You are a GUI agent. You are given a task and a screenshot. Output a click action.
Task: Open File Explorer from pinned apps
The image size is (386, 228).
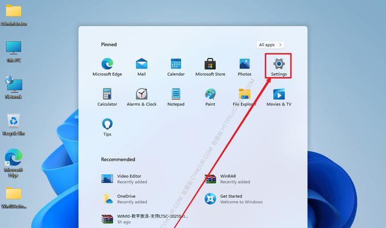[x=244, y=97]
